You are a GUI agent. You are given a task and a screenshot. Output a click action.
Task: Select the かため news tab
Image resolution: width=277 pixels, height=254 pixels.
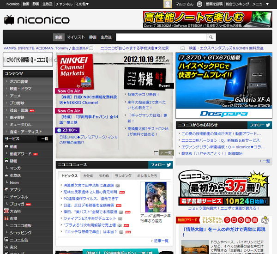tap(88, 176)
